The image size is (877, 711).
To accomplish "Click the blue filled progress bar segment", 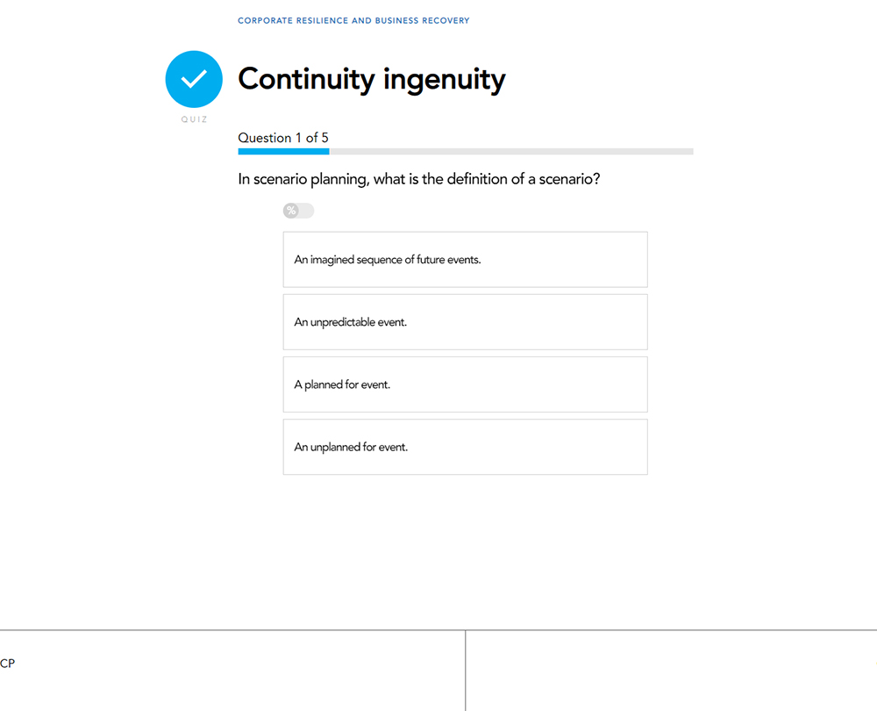I will (283, 152).
